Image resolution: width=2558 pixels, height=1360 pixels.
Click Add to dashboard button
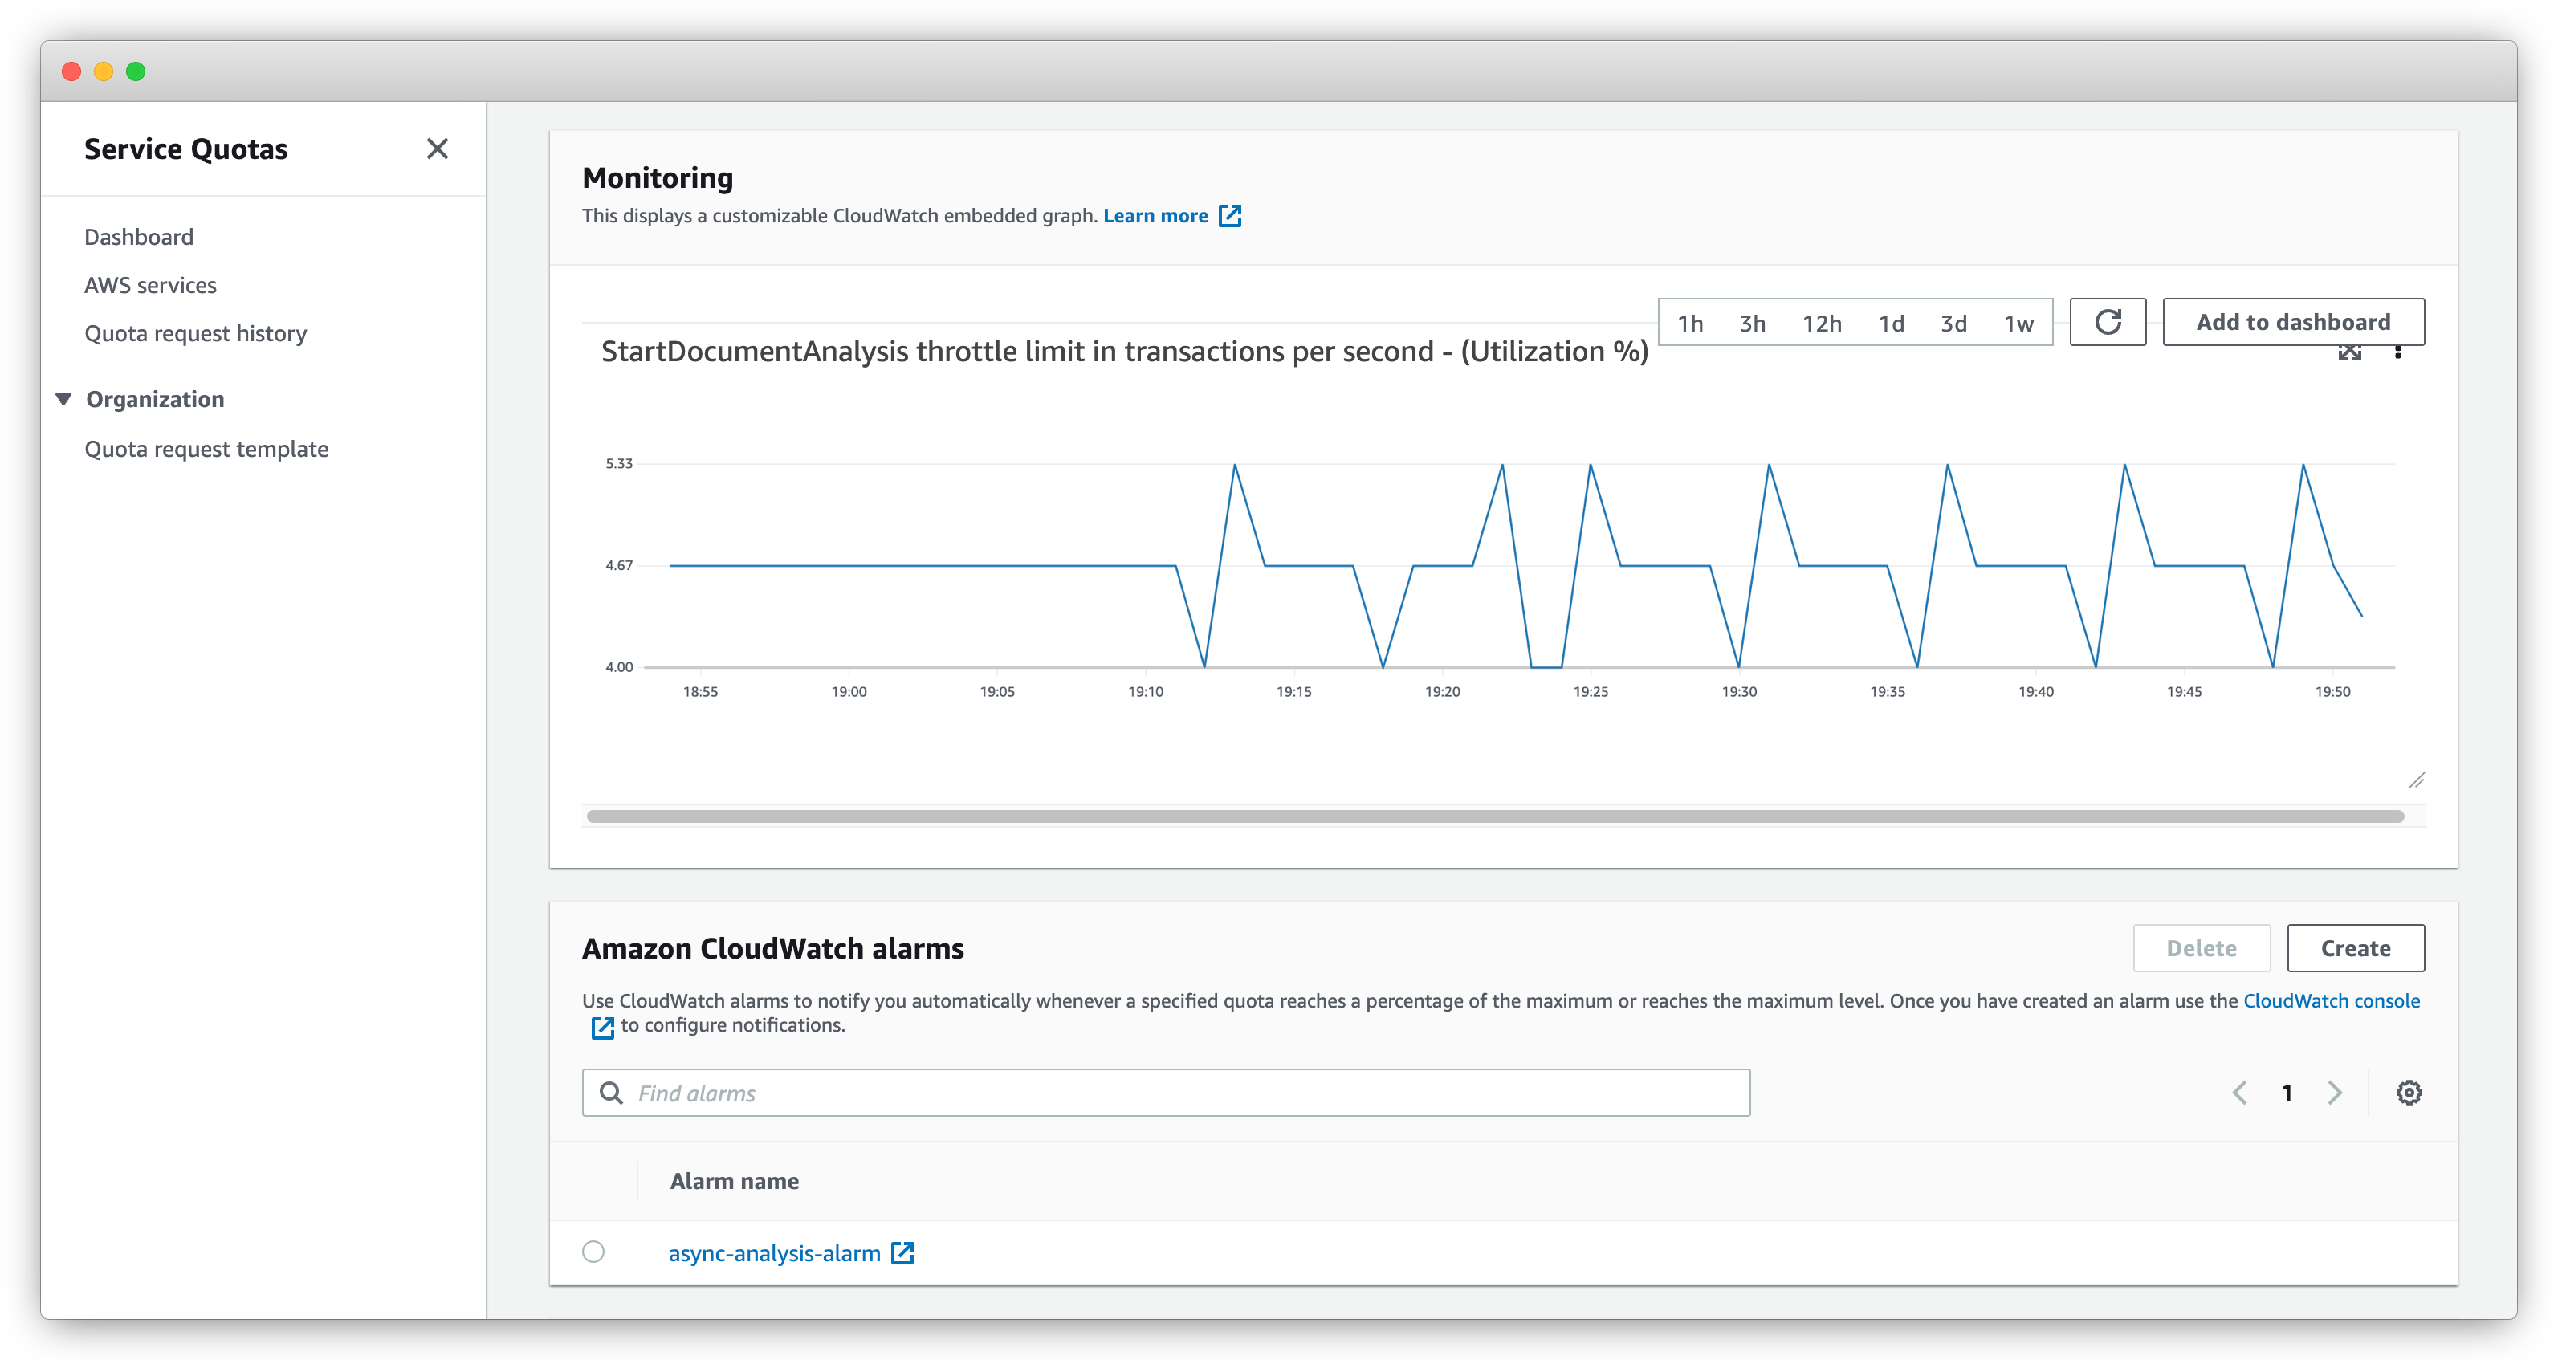tap(2293, 322)
